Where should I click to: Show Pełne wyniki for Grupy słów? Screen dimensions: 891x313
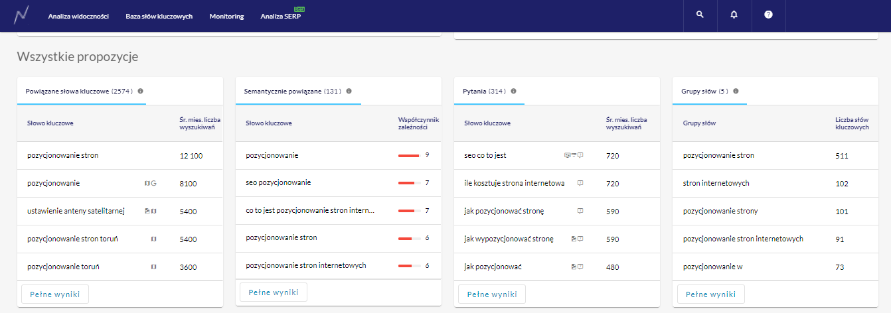pyautogui.click(x=711, y=294)
